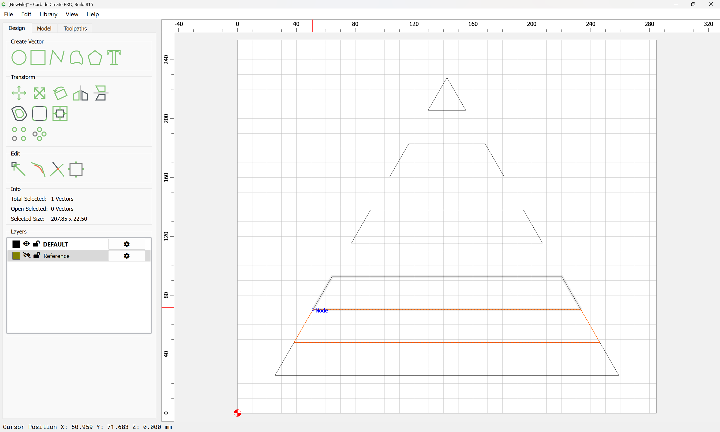Select the Curve drawing tool
The height and width of the screenshot is (432, 720).
(x=76, y=57)
